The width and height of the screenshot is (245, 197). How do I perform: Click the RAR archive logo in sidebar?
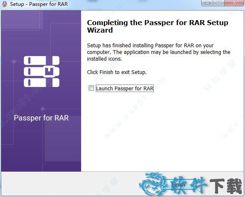click(x=41, y=72)
